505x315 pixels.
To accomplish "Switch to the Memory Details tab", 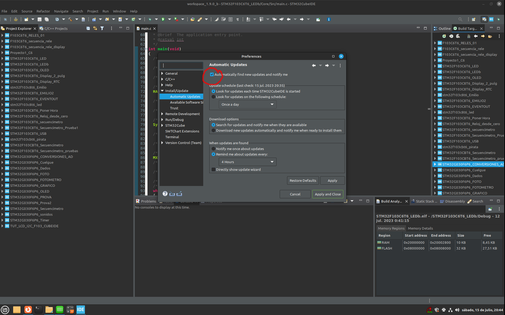I will 420,229.
